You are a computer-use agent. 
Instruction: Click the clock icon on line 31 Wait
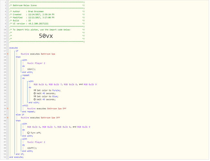point(35,93)
